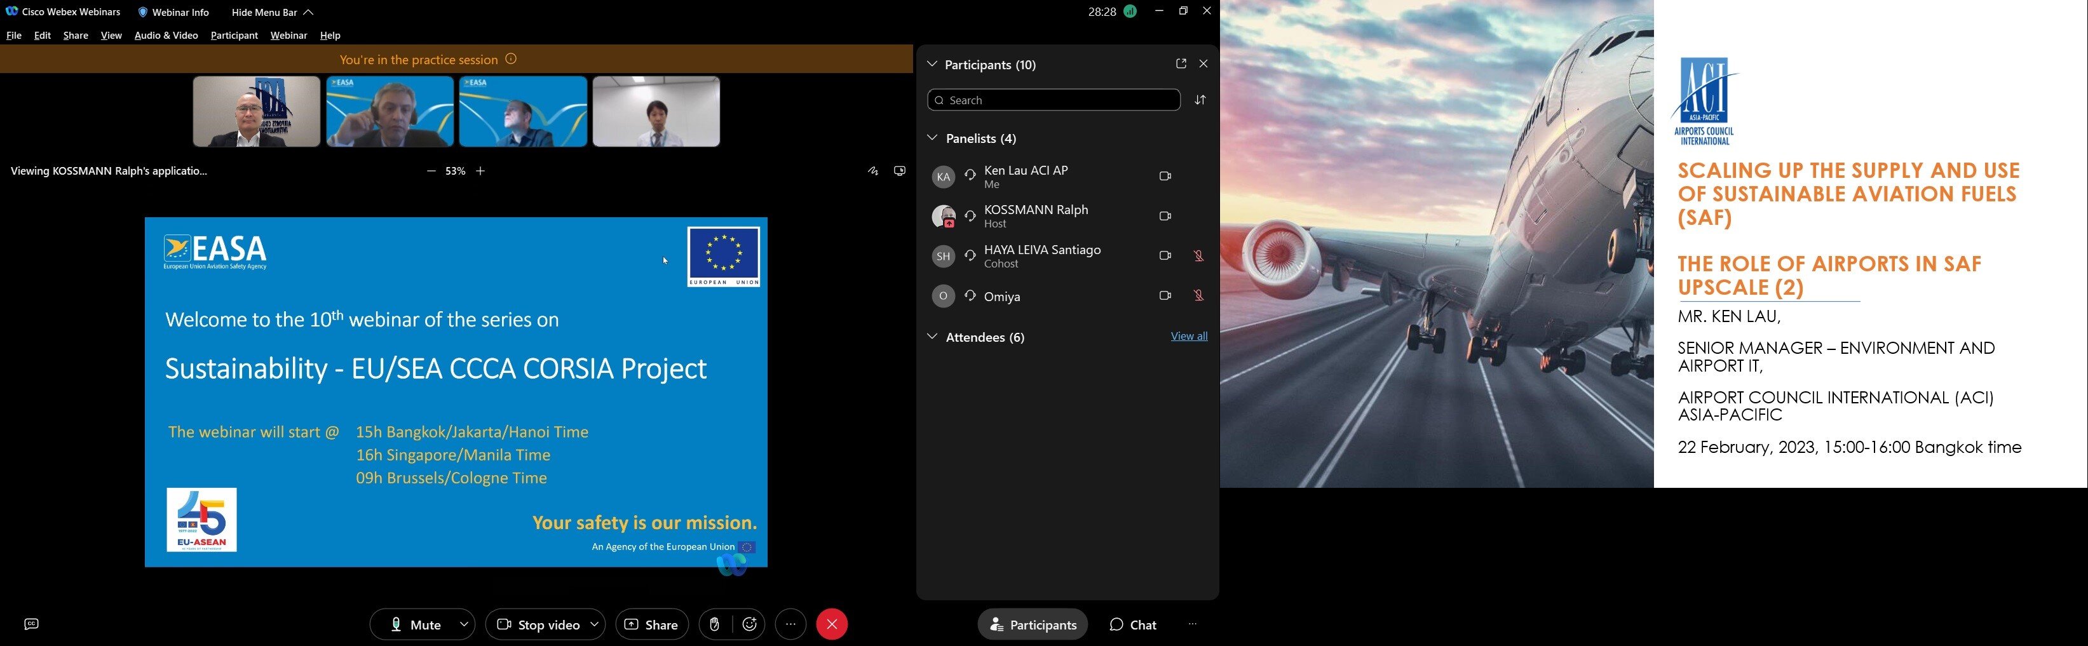Open the reactions emoji icon
Screen dimensions: 2088x646
[750, 624]
